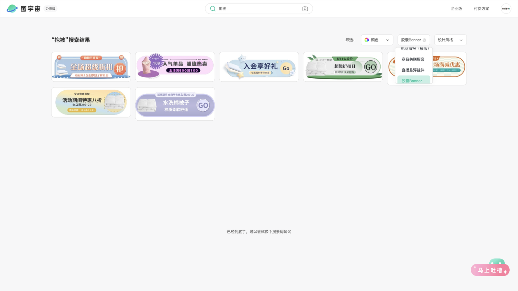
Task: Open the 付费方案 link
Action: point(481,9)
